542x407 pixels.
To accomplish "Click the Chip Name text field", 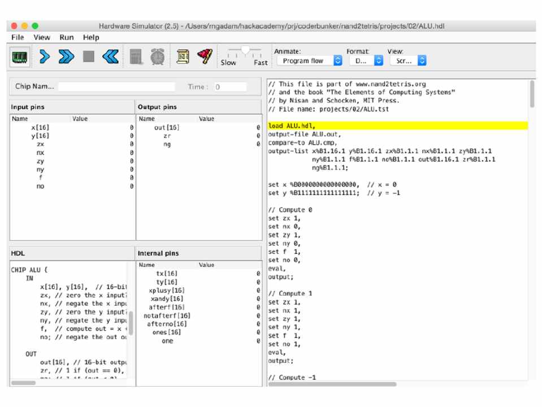I will pos(116,87).
